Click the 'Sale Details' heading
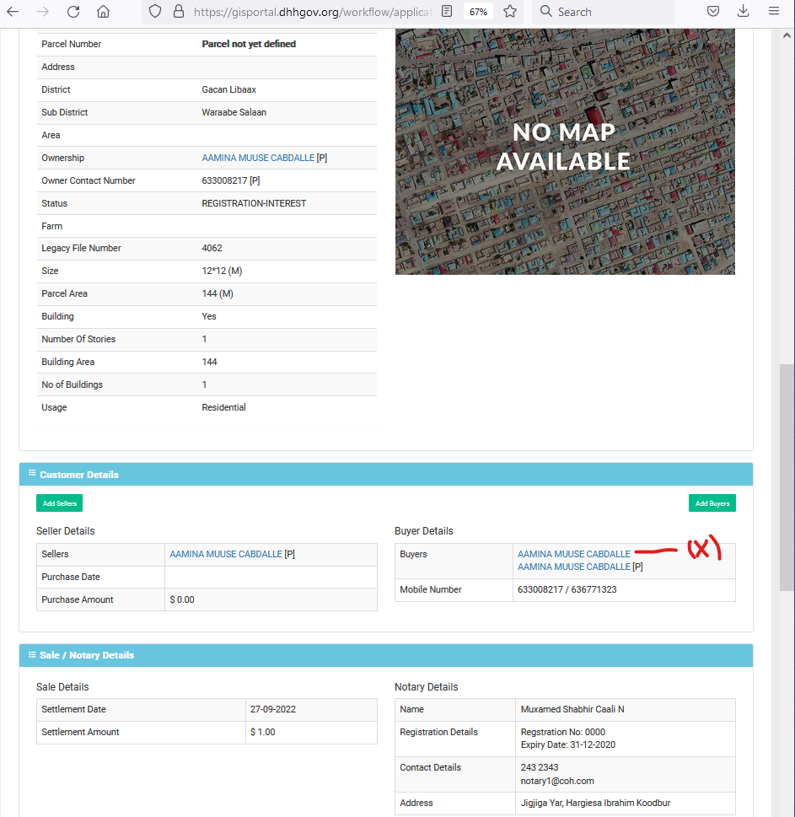 pos(62,687)
